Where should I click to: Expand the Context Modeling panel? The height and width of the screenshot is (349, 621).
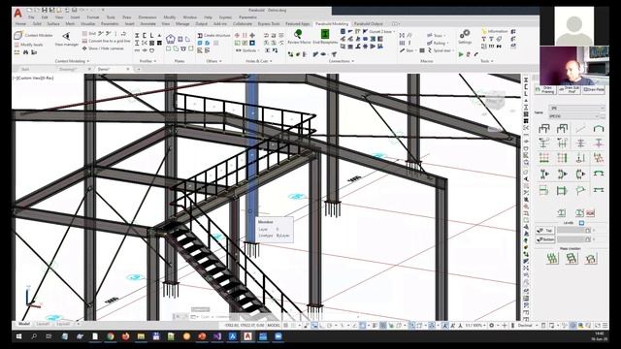72,61
